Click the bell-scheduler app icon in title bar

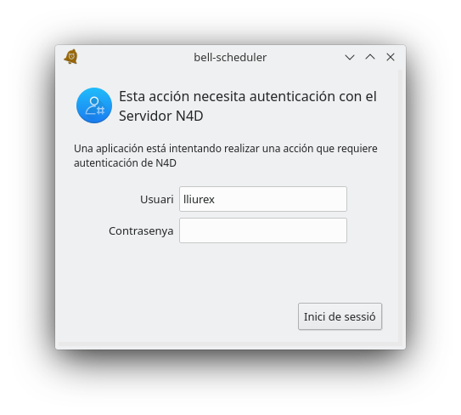(x=71, y=57)
